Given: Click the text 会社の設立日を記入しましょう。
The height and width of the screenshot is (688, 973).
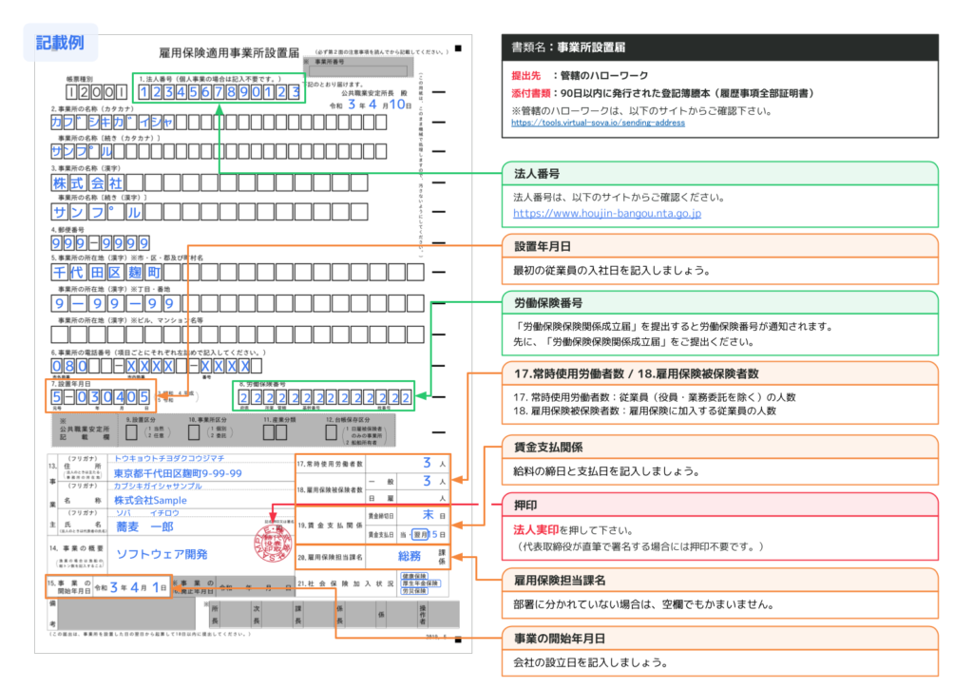Looking at the screenshot, I should 590,662.
